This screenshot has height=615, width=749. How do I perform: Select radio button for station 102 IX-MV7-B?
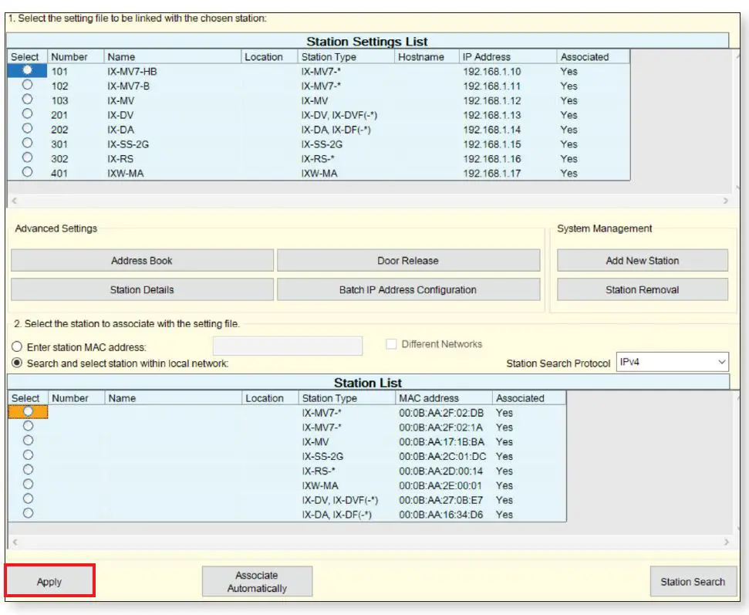pos(28,85)
